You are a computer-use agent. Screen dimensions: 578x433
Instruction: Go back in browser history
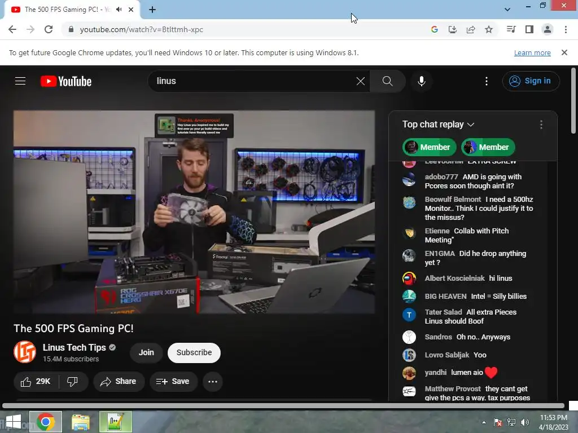coord(12,29)
